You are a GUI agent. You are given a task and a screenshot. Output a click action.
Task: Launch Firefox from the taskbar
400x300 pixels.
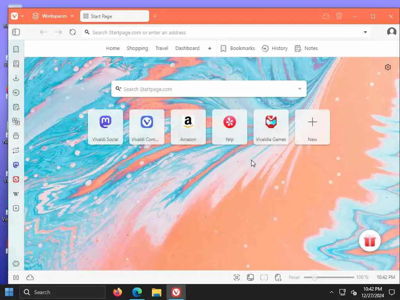pos(118,292)
